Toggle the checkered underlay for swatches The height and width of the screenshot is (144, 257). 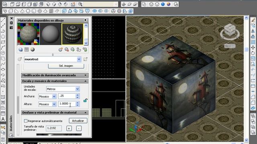(x=27, y=50)
